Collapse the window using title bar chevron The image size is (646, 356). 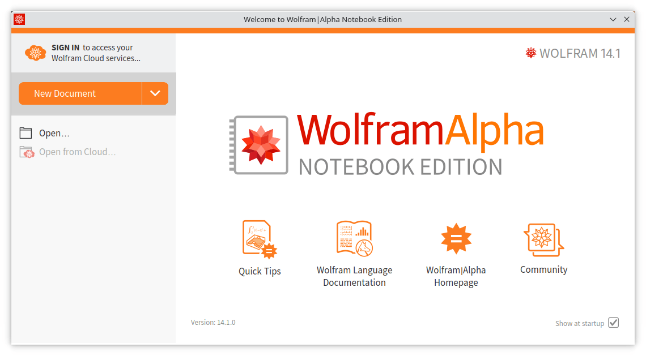click(613, 19)
